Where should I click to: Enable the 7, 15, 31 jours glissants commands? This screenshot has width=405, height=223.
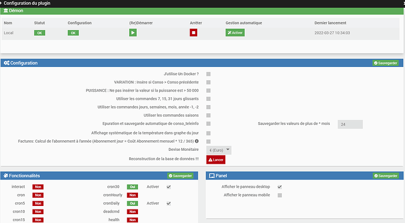coord(208,99)
